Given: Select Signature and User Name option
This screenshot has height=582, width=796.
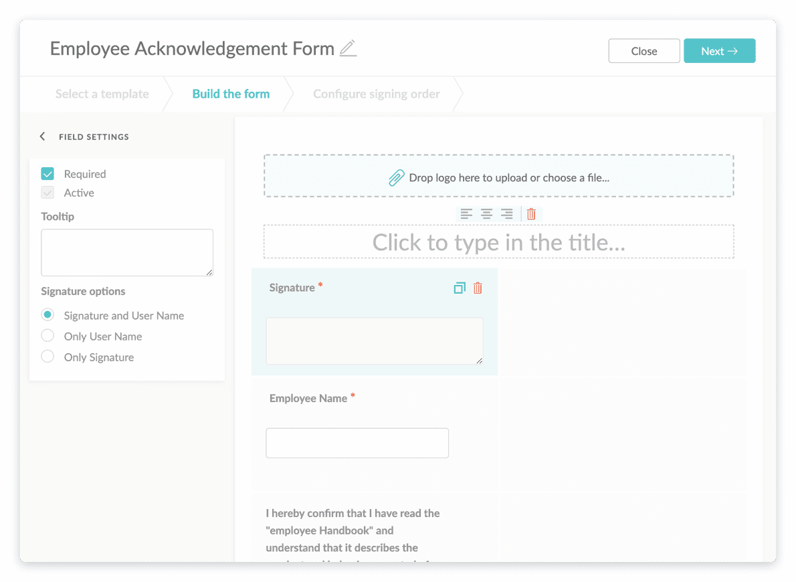Looking at the screenshot, I should (47, 314).
